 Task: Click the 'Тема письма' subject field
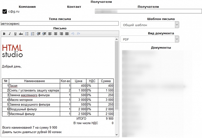point(60,24)
